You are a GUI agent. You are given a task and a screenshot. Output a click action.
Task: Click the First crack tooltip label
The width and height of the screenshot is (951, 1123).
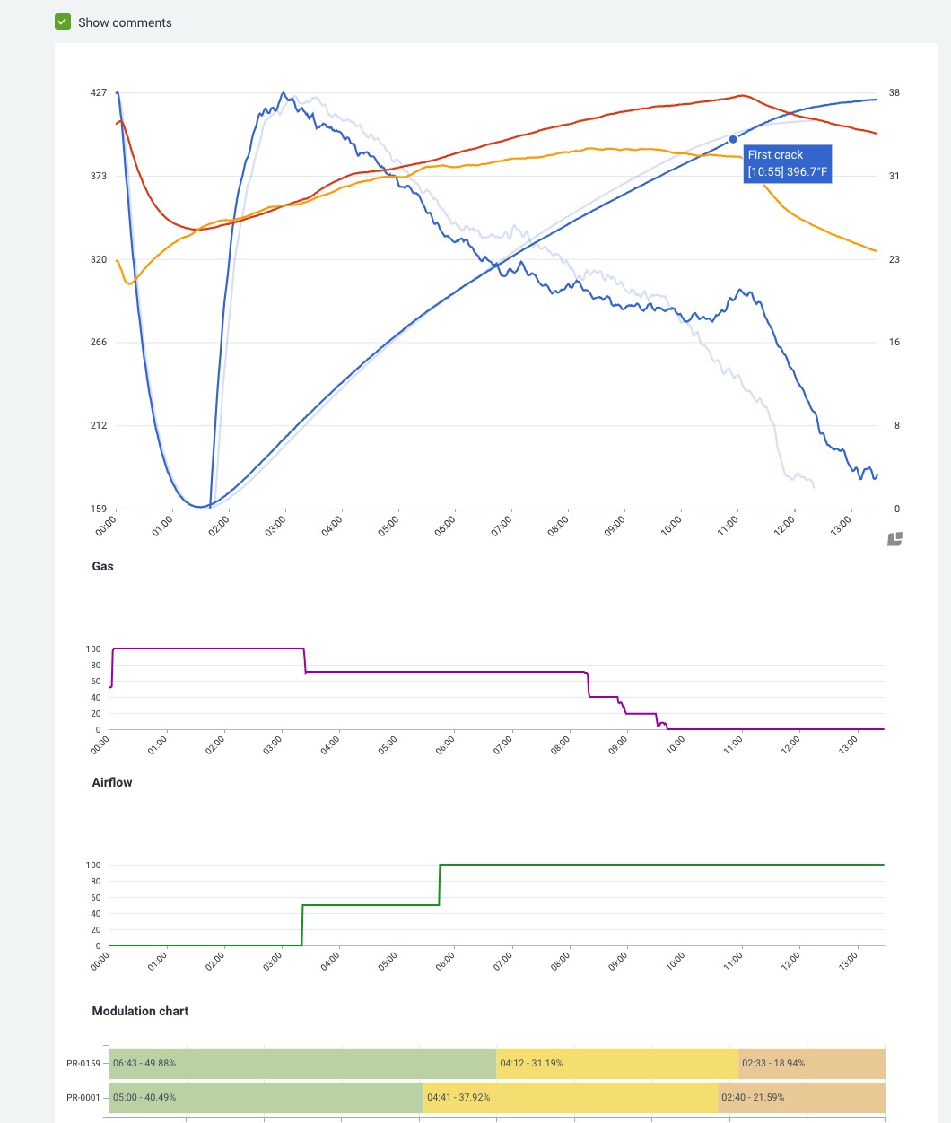[788, 163]
